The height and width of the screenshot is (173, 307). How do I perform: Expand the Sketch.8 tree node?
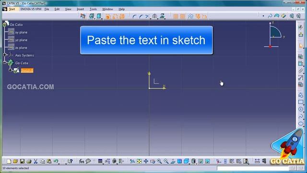10,70
